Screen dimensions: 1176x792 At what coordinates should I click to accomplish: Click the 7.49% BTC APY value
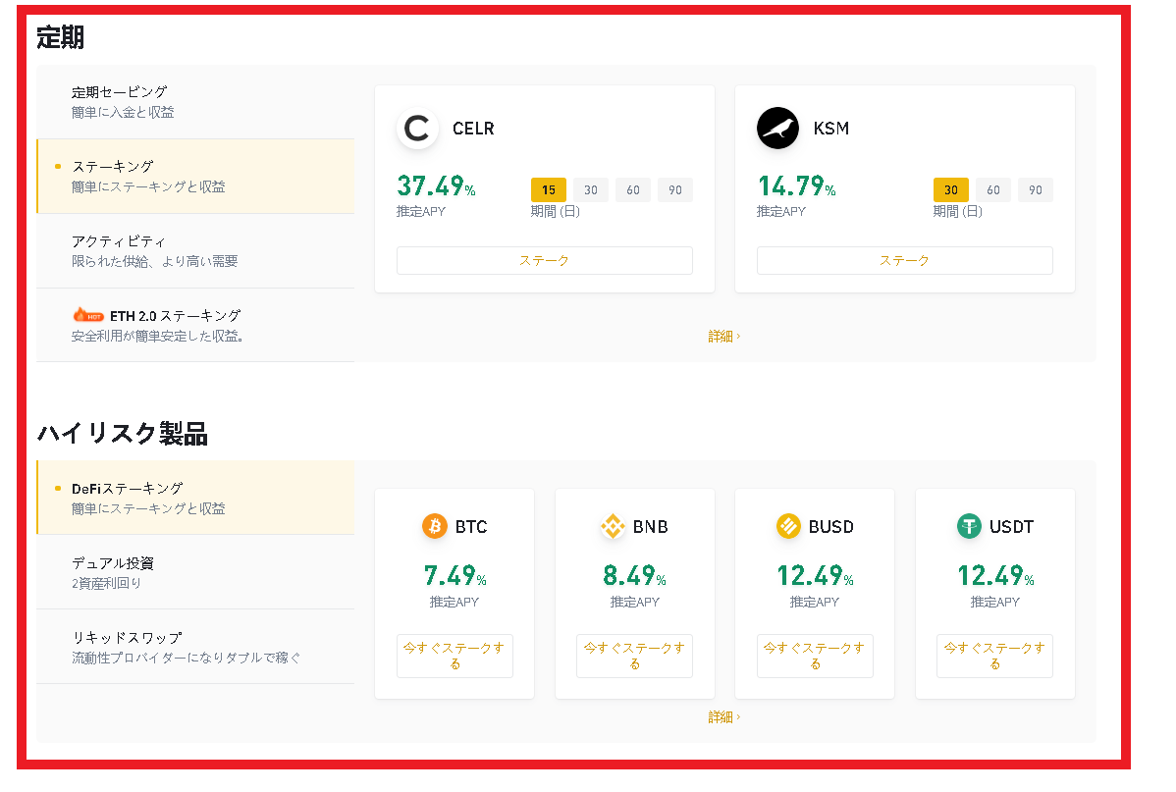(x=454, y=575)
